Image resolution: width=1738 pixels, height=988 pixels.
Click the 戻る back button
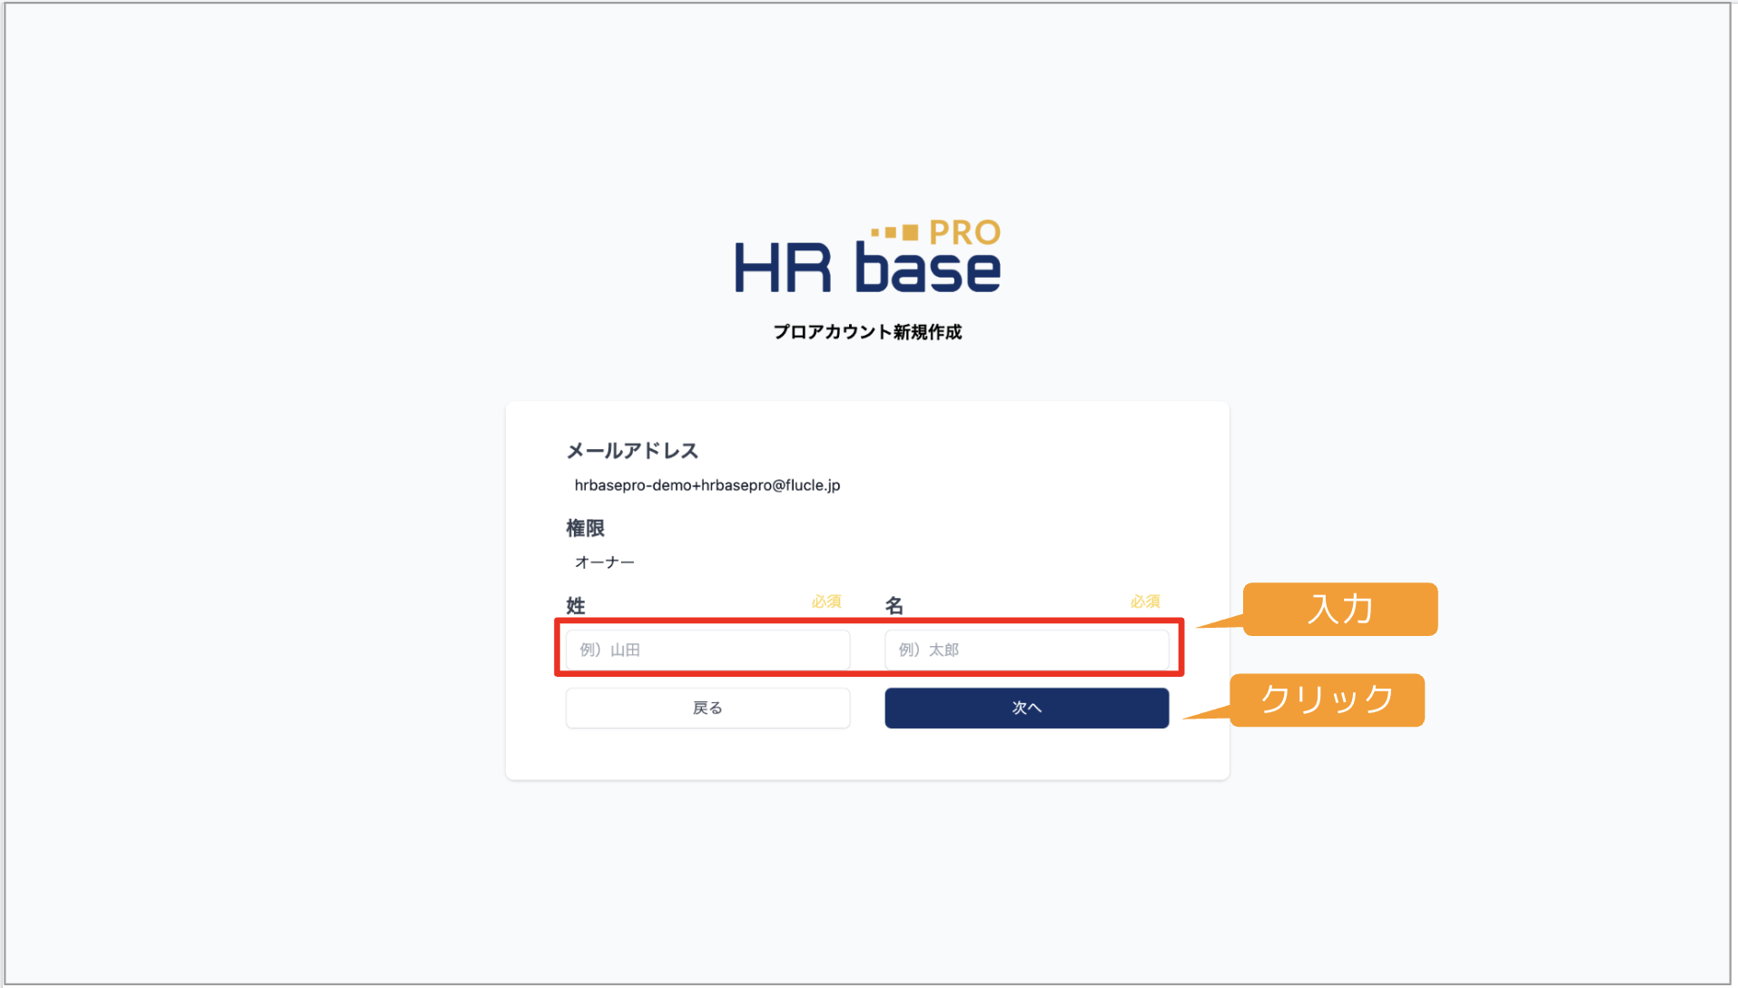707,708
